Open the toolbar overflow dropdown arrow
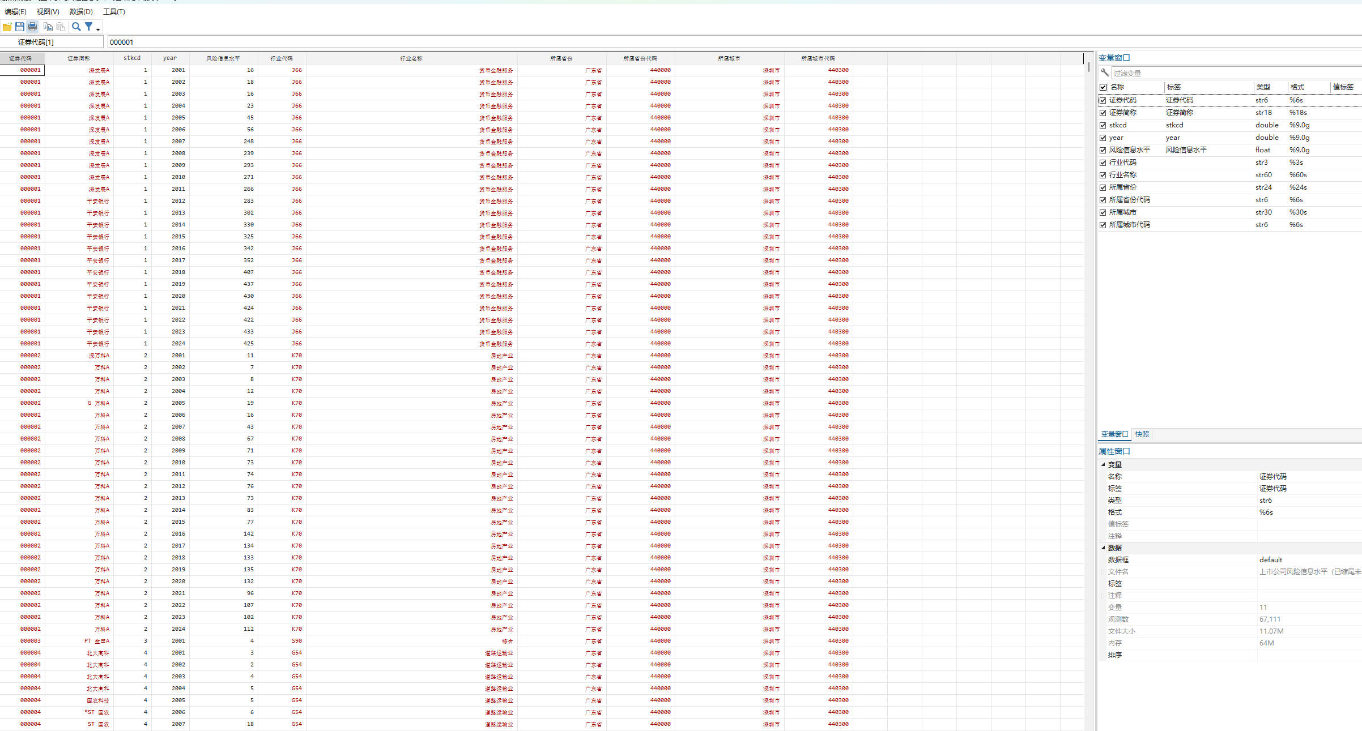This screenshot has height=731, width=1362. pyautogui.click(x=98, y=29)
